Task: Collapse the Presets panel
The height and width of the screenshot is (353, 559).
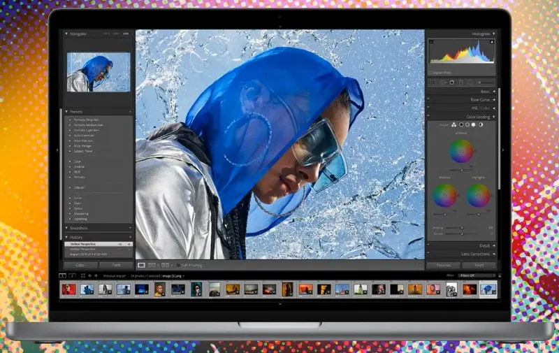Action: tap(67, 111)
